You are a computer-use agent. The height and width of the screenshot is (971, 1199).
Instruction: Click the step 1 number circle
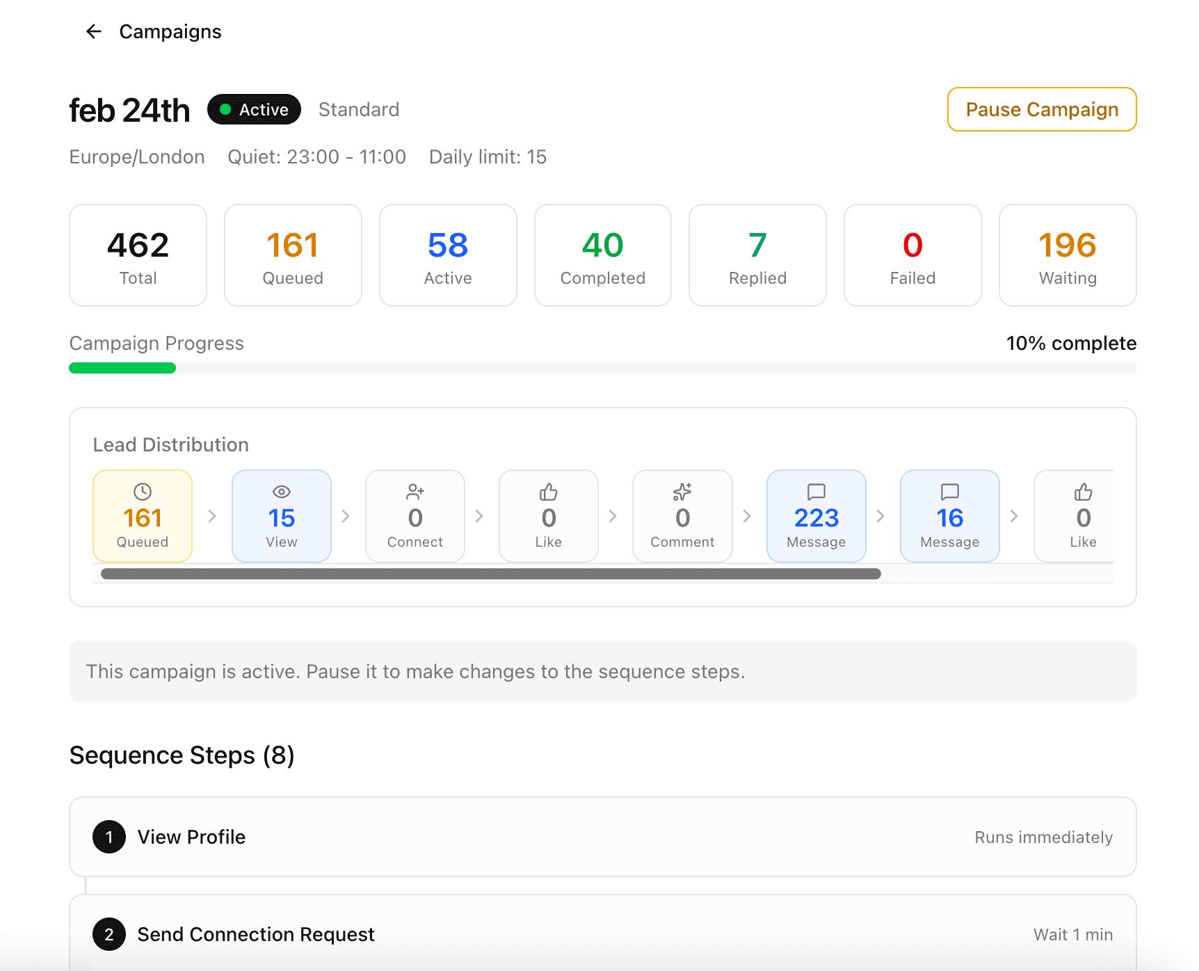coord(108,837)
